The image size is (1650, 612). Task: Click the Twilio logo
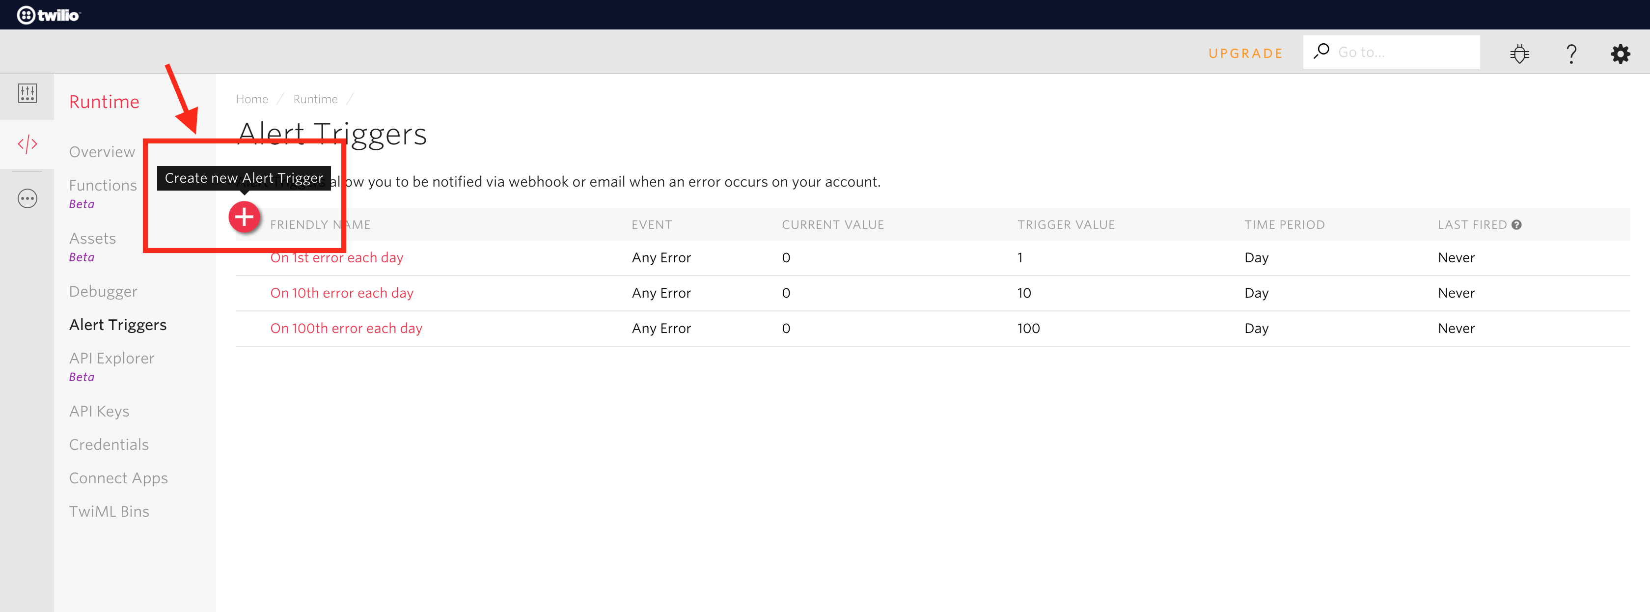point(48,15)
